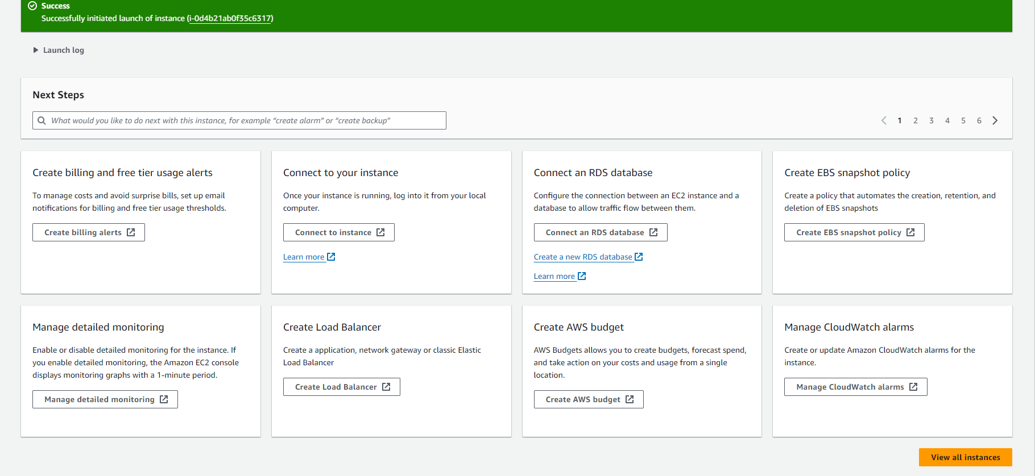Click Connect to instance button
The width and height of the screenshot is (1035, 476).
339,232
